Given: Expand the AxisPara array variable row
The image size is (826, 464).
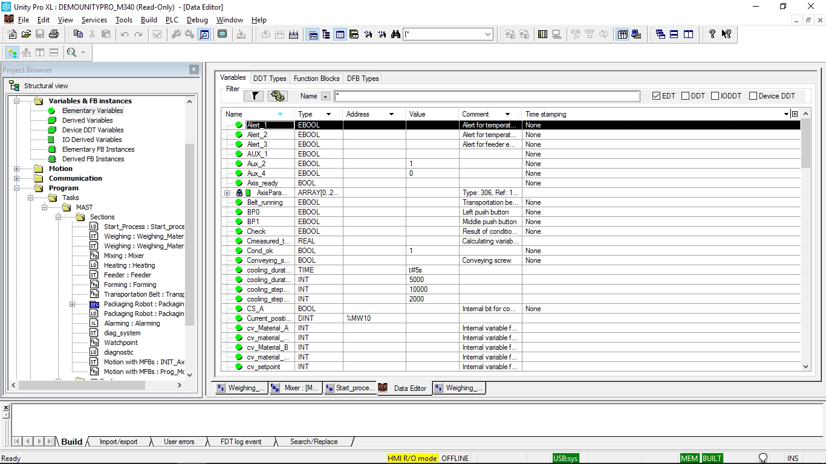Looking at the screenshot, I should (x=227, y=193).
